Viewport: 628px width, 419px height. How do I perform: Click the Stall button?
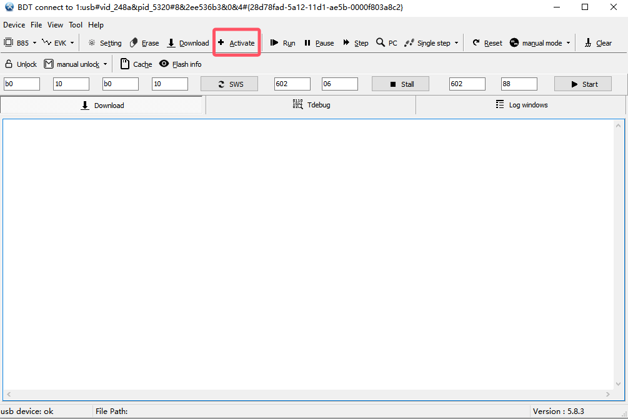(401, 84)
